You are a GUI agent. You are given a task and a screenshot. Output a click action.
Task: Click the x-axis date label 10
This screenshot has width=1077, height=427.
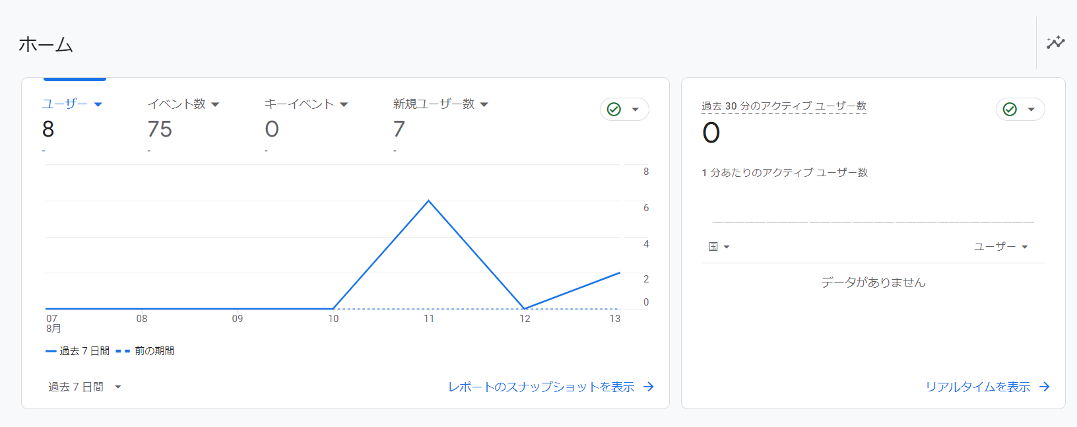333,319
